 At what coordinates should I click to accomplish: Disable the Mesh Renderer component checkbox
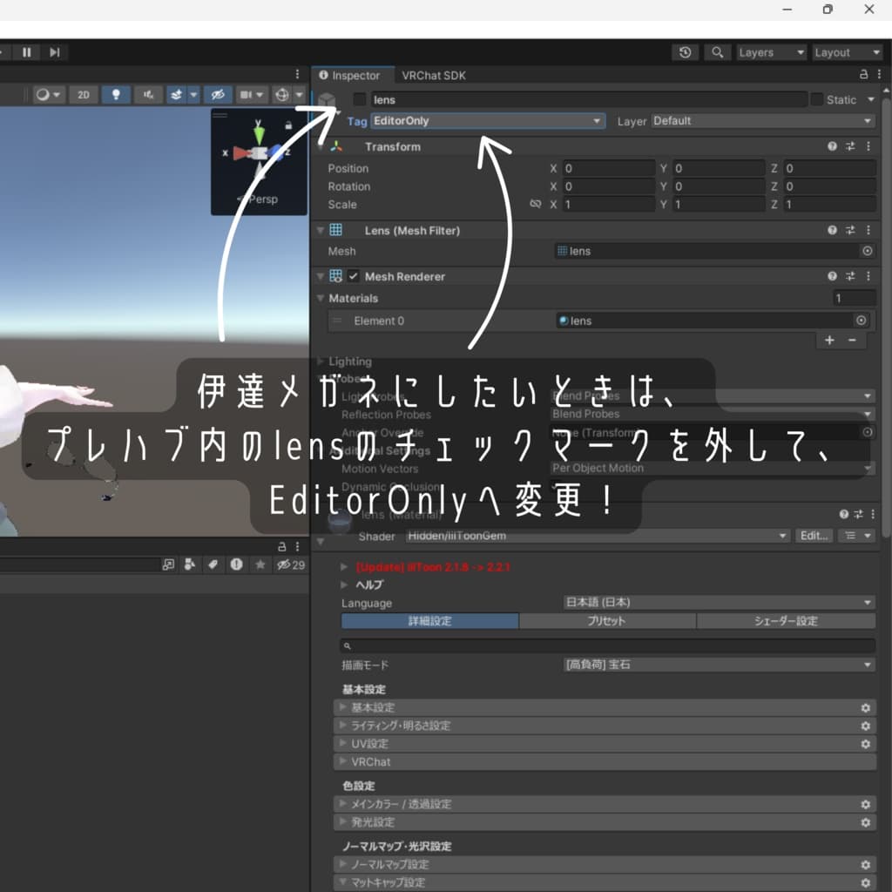click(354, 276)
